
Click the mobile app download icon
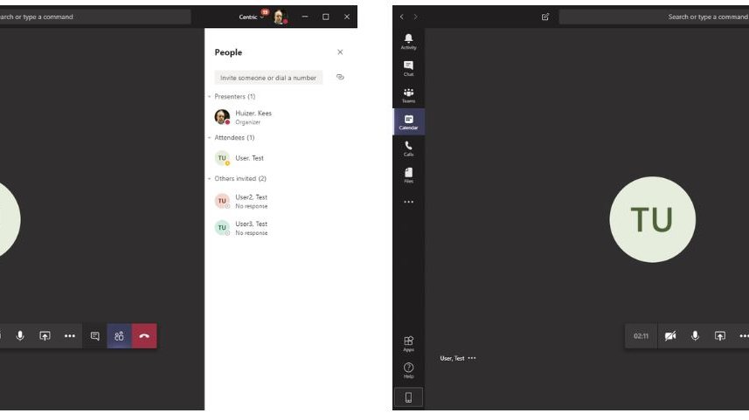point(408,397)
